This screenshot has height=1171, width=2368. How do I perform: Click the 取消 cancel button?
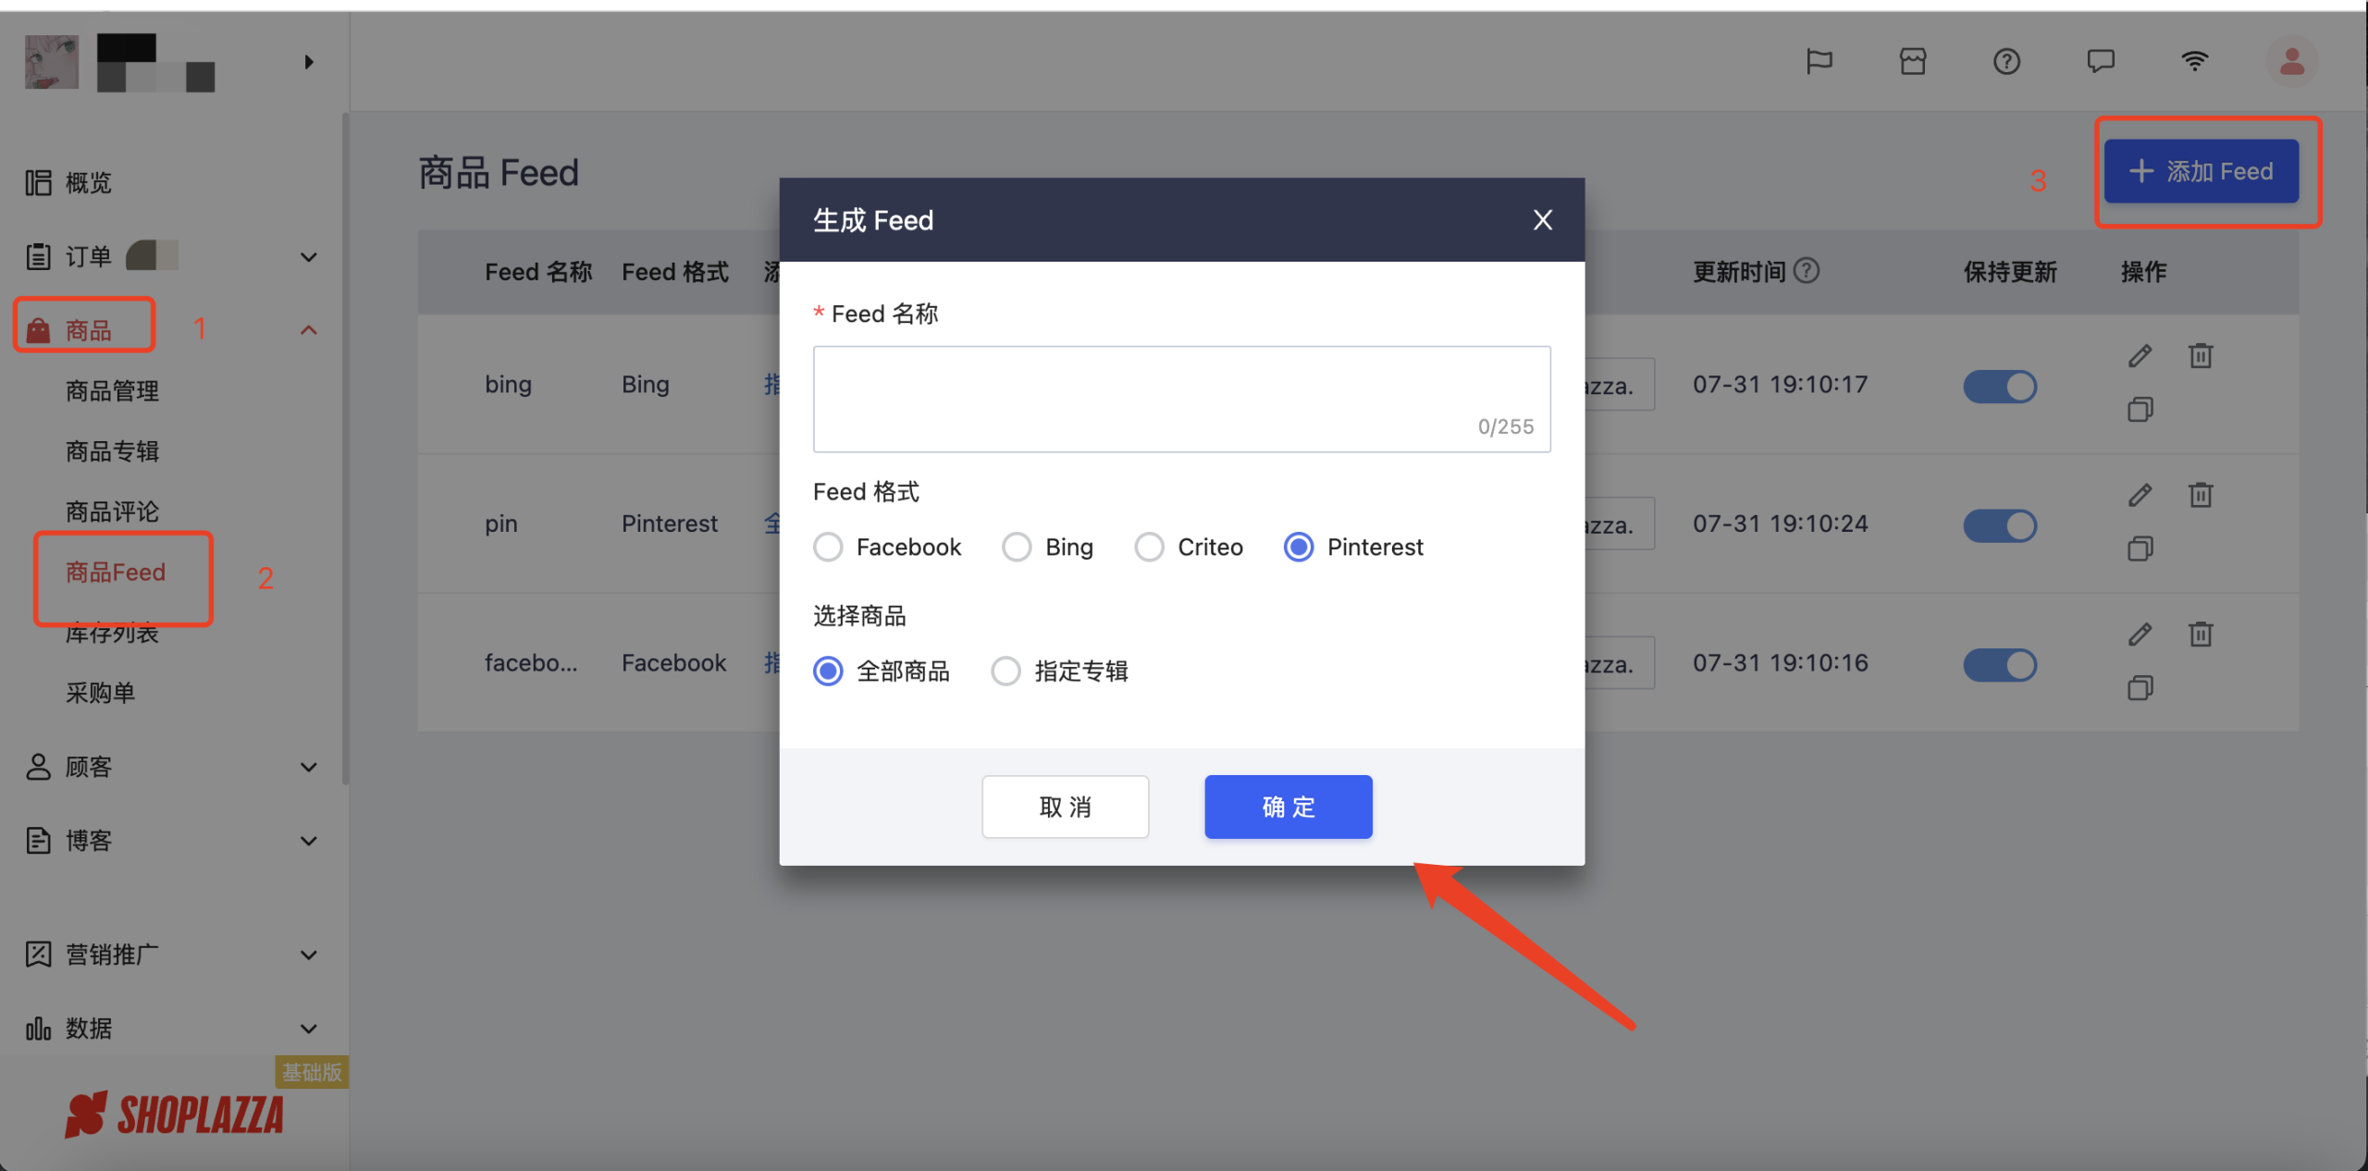(x=1065, y=807)
